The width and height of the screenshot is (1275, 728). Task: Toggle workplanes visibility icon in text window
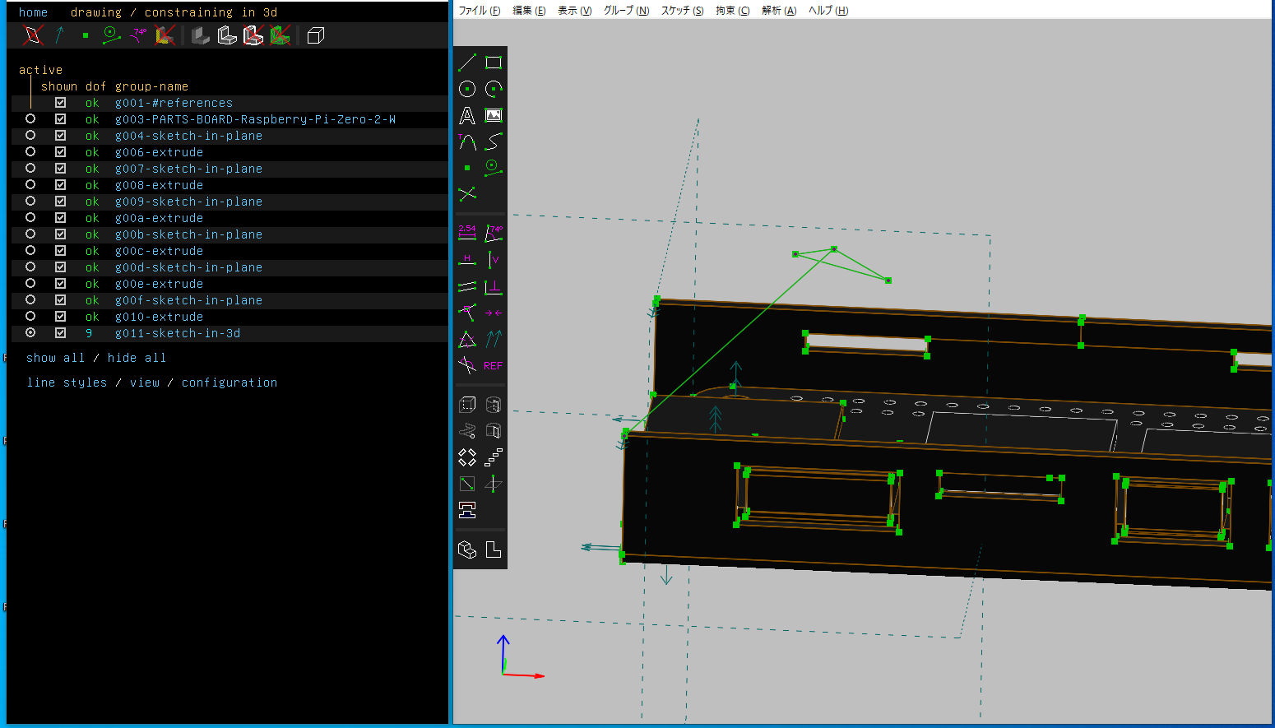[33, 35]
